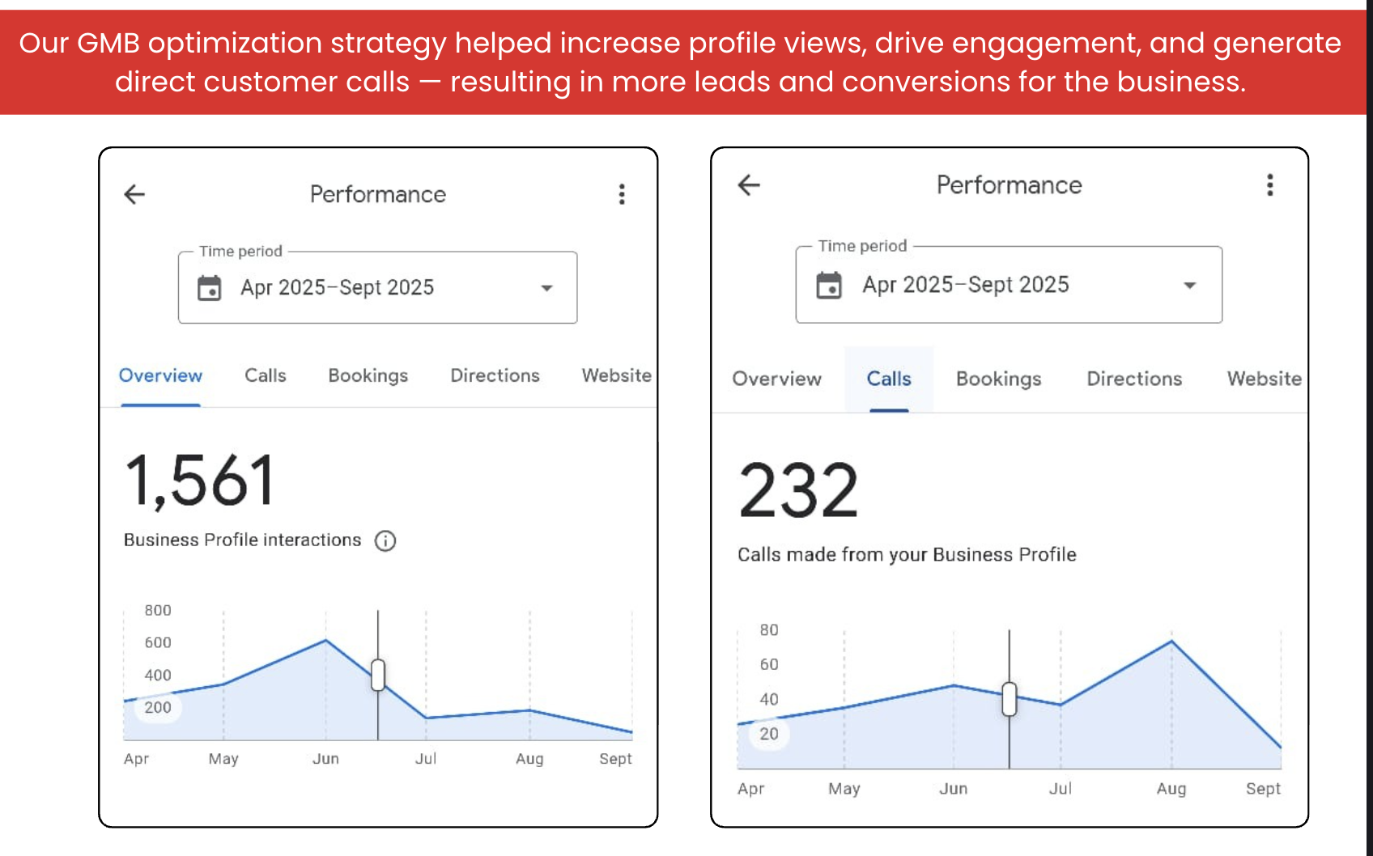Screen dimensions: 1373x856
Task: Open the three-dot menu in the Overview panel
Action: 622,194
